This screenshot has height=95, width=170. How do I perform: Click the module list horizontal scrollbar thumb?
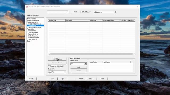[91, 54]
